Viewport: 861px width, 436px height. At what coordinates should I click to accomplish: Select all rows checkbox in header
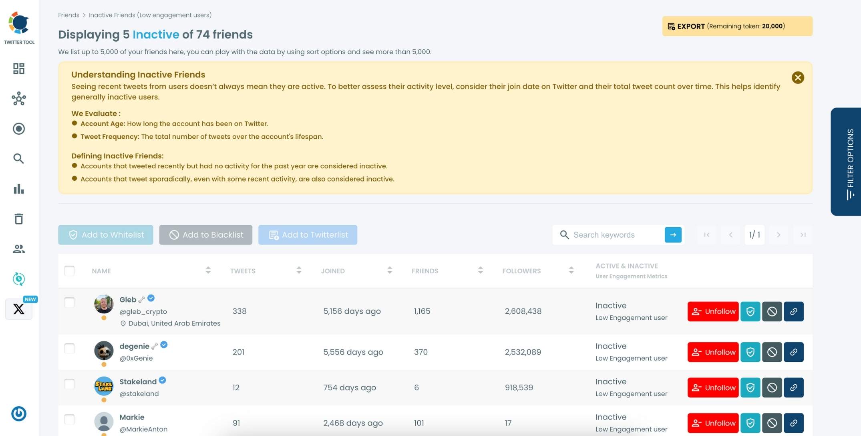click(x=69, y=271)
